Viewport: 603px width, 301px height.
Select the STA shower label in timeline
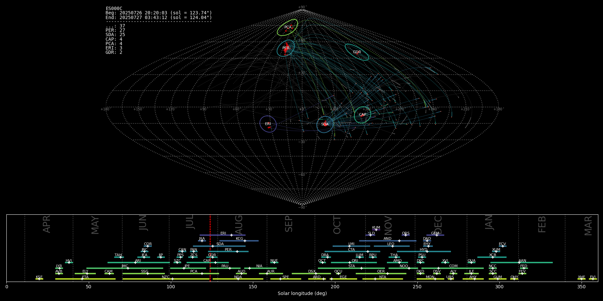[x=351, y=266]
